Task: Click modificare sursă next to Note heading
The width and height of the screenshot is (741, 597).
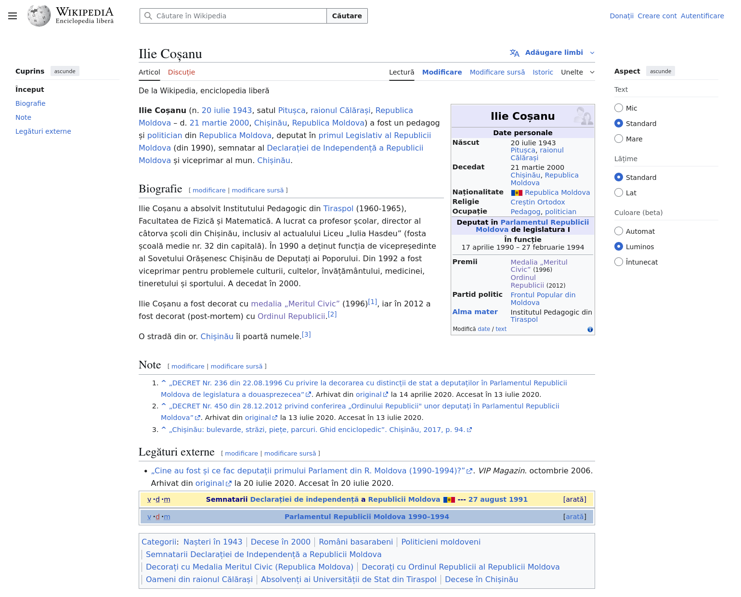Action: (x=237, y=367)
